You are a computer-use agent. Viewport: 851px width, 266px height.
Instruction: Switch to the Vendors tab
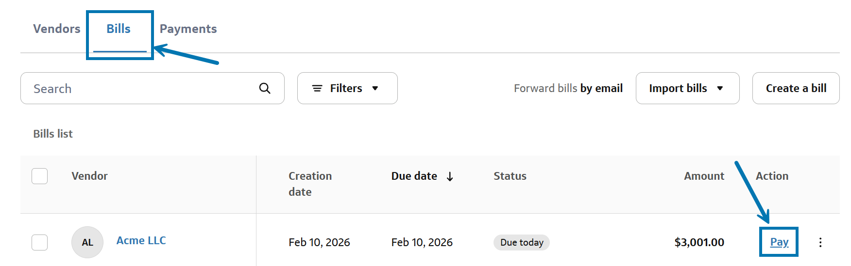[57, 29]
